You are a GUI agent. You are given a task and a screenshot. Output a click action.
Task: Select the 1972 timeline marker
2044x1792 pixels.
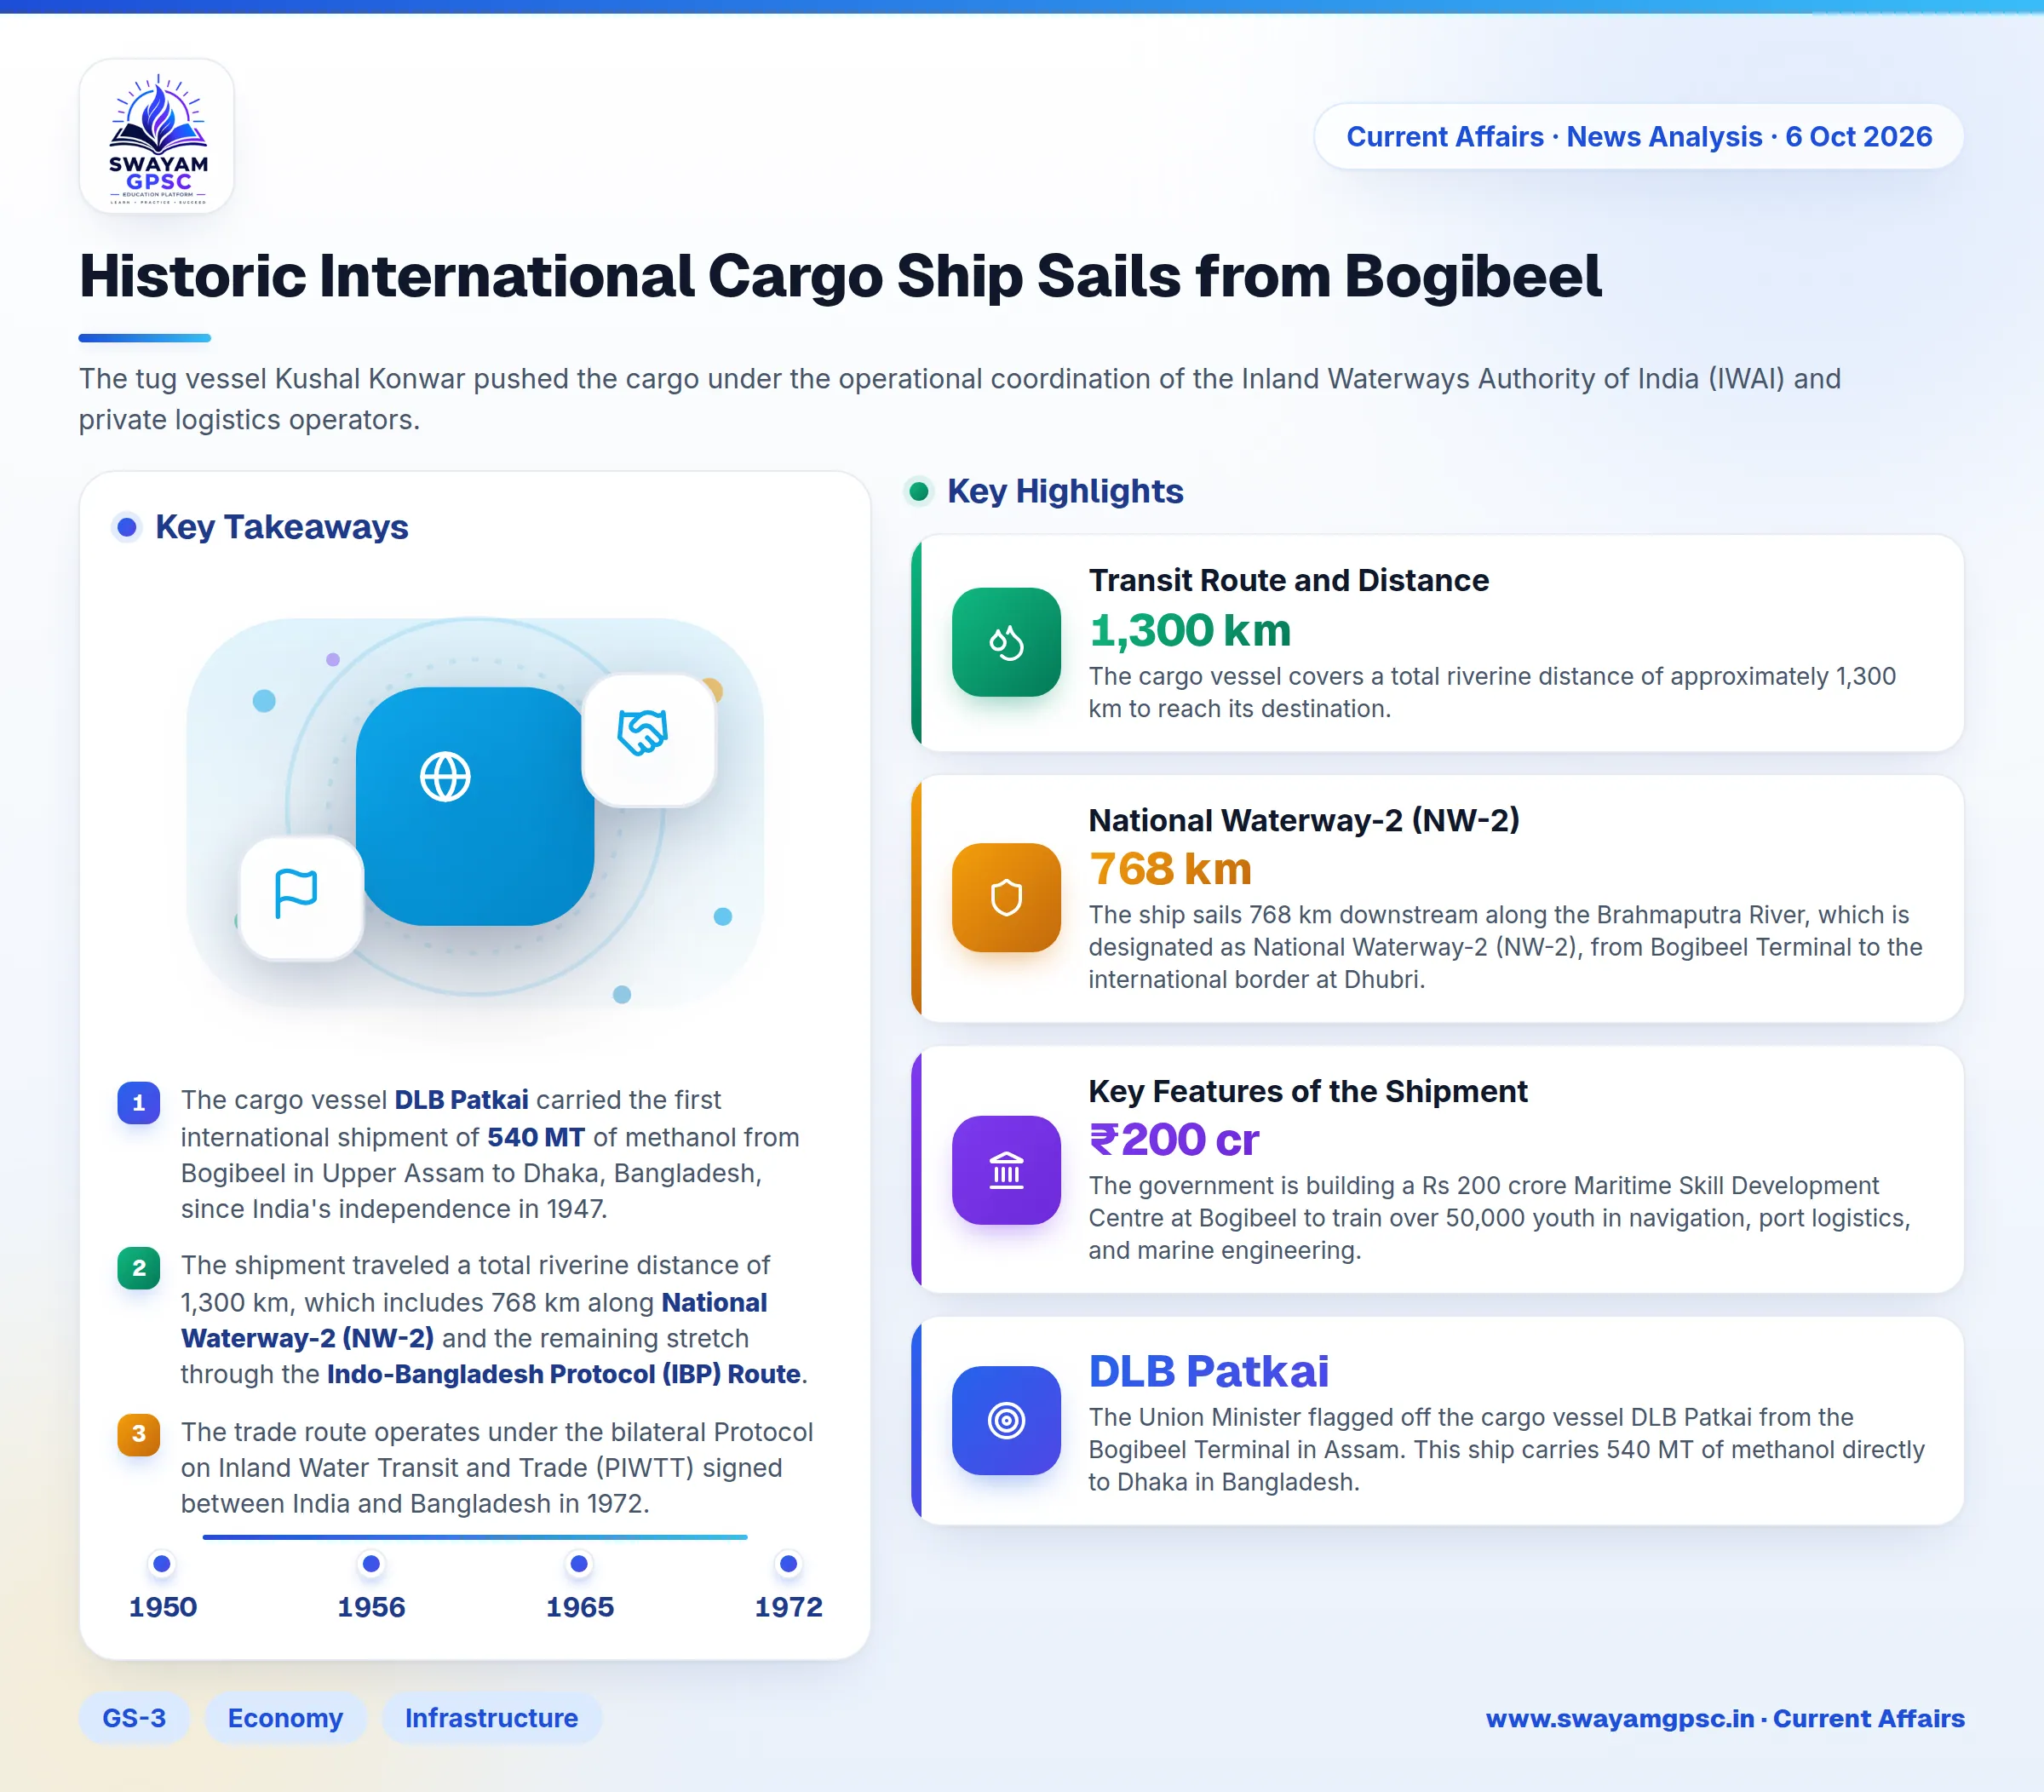pyautogui.click(x=788, y=1564)
